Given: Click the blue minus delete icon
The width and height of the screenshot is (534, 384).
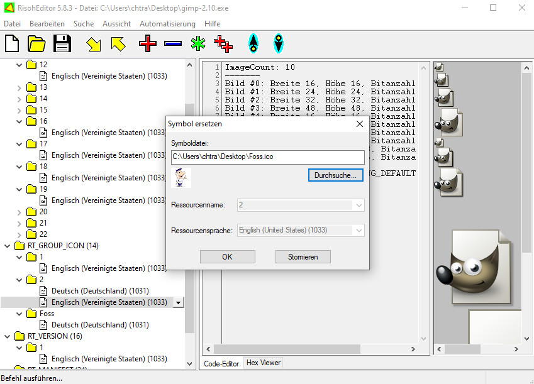Looking at the screenshot, I should (x=173, y=43).
